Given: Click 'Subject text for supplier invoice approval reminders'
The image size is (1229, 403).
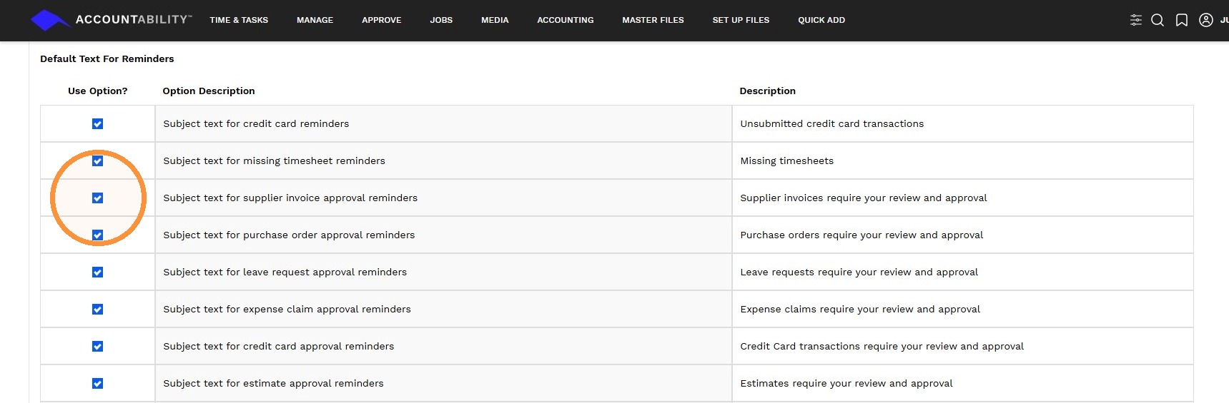Looking at the screenshot, I should 290,198.
